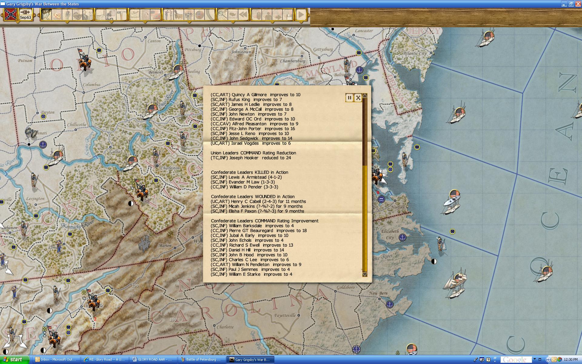Viewport: 582px width, 364px height.
Task: Select the Union gunboat near Belmont
Action: pyautogui.click(x=176, y=72)
